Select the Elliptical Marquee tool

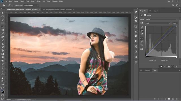pyautogui.click(x=3, y=17)
